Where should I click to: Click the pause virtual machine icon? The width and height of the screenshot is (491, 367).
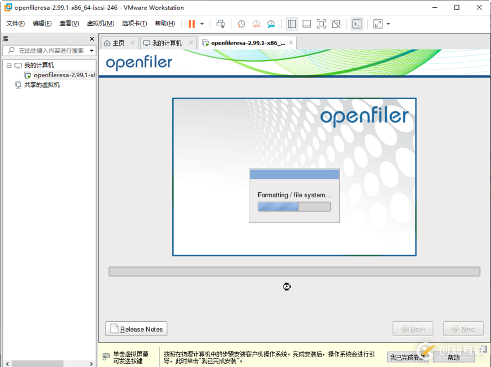(191, 24)
